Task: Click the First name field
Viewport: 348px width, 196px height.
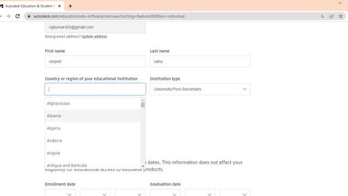Action: point(95,62)
